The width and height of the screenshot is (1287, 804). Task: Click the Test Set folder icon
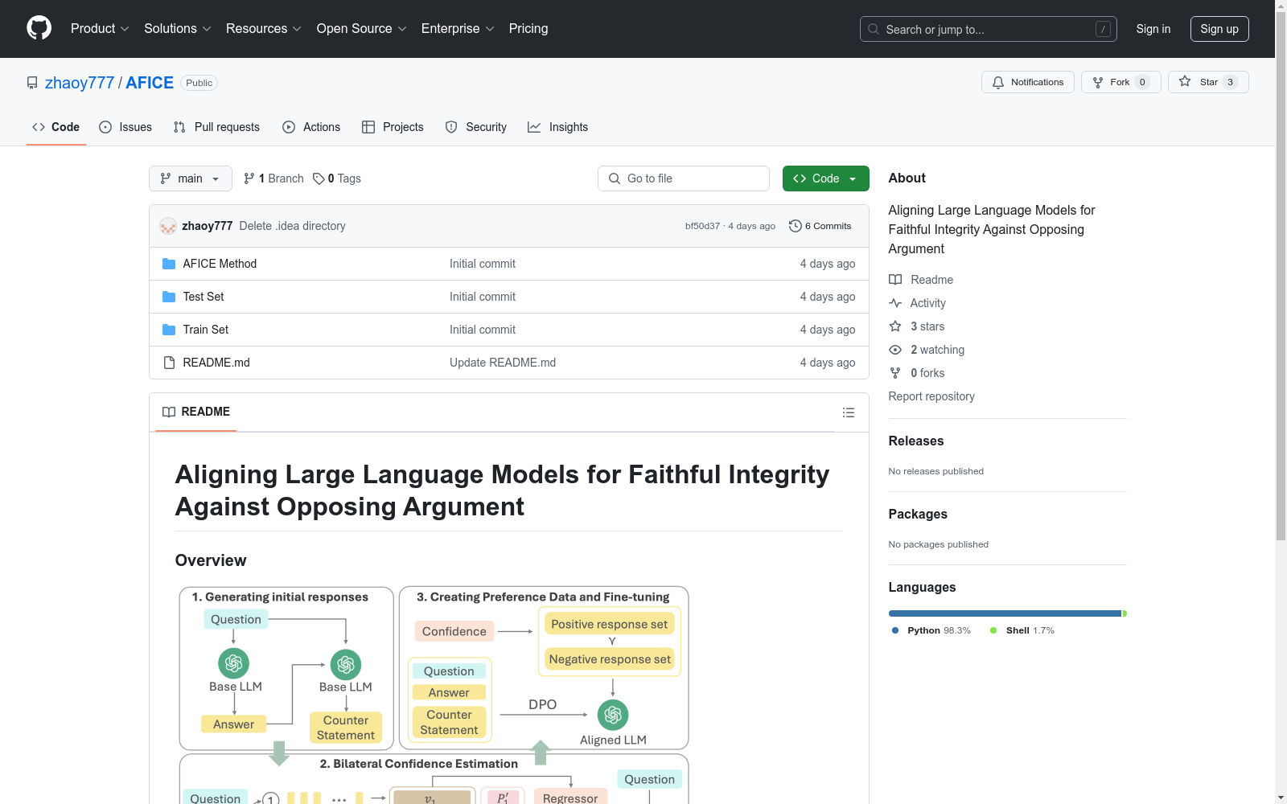point(169,297)
